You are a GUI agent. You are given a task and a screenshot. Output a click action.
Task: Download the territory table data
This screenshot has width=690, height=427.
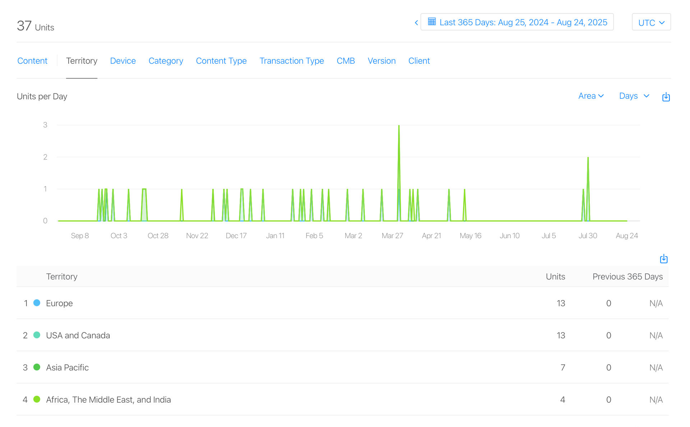pos(663,259)
